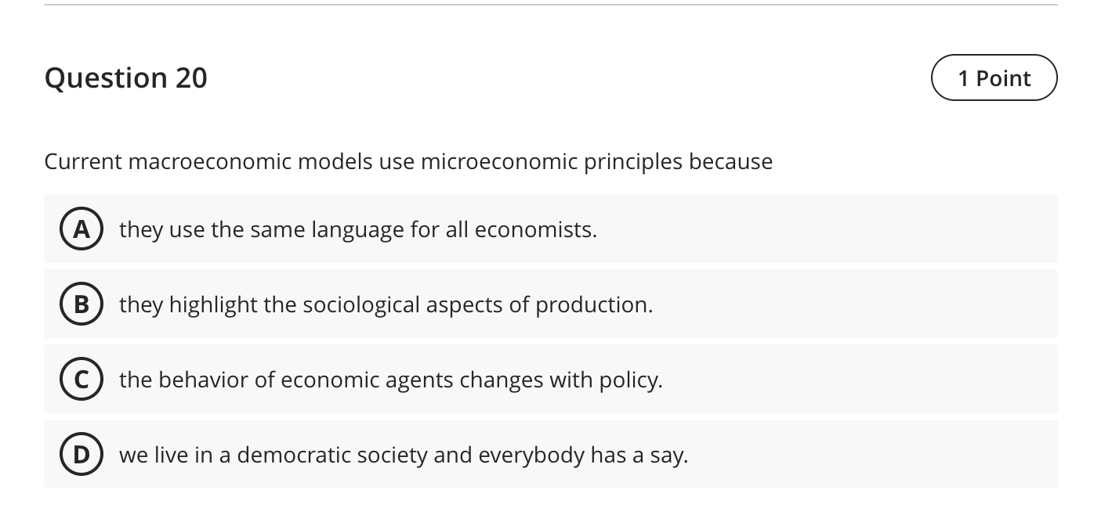Click the question text about macroeconomic models
The height and width of the screenshot is (515, 1094).
pos(408,161)
